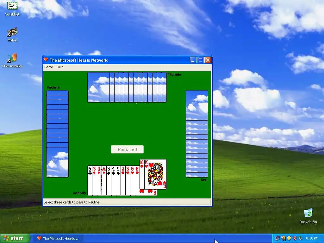Click the keys tray icon
The width and height of the screenshot is (324, 243).
pyautogui.click(x=283, y=239)
